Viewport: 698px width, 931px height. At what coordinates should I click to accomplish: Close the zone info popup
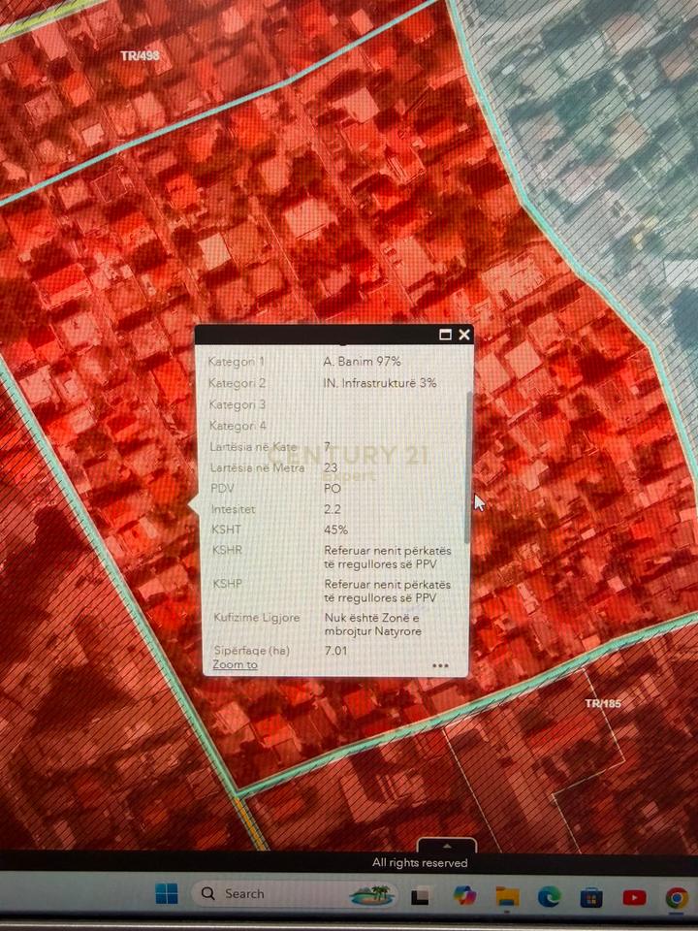pos(464,335)
